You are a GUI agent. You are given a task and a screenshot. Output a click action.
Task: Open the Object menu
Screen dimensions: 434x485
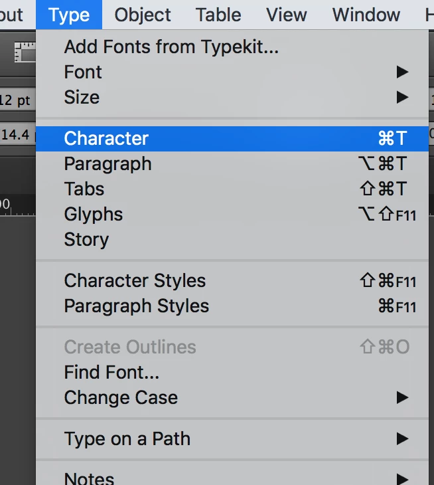click(x=143, y=15)
